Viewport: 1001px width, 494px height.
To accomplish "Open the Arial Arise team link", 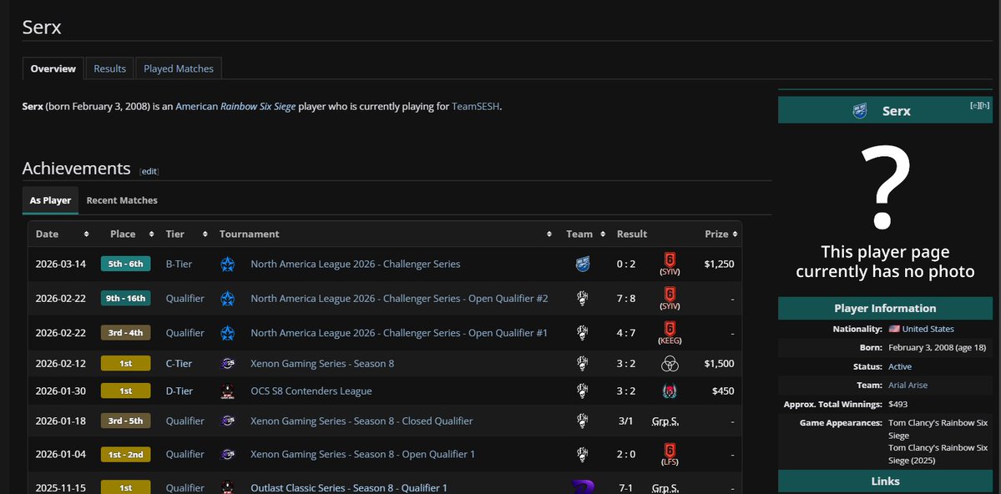I will (x=907, y=386).
